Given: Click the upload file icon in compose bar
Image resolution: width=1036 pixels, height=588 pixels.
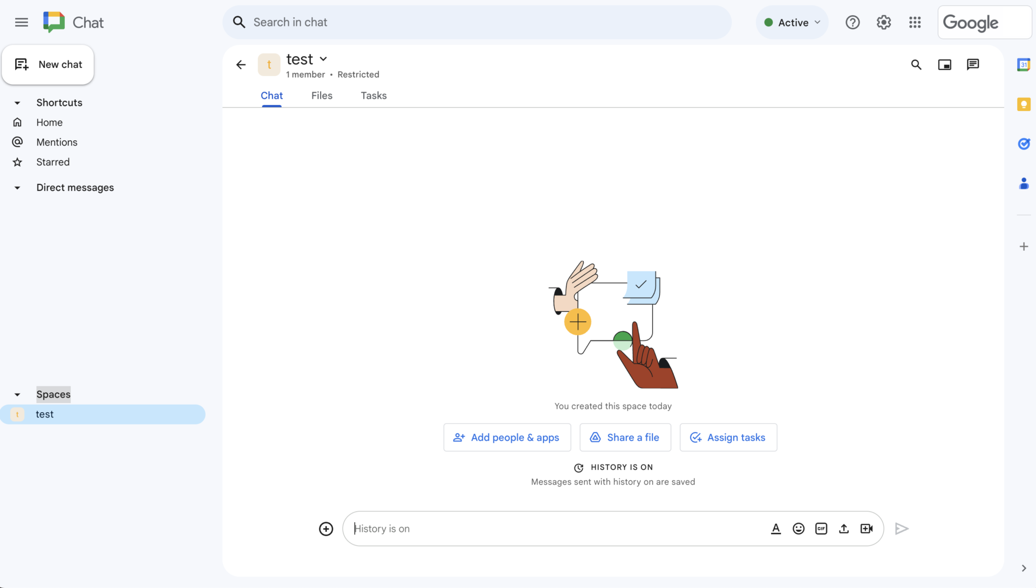Looking at the screenshot, I should (x=844, y=529).
